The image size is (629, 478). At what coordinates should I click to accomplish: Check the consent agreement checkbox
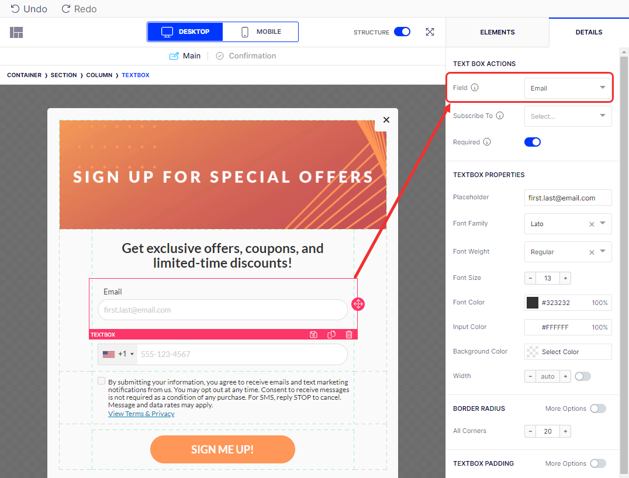tap(102, 381)
